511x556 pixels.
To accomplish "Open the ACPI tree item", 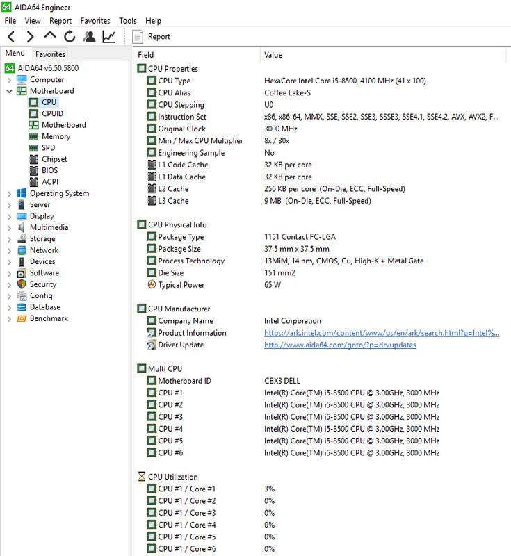I will [49, 181].
